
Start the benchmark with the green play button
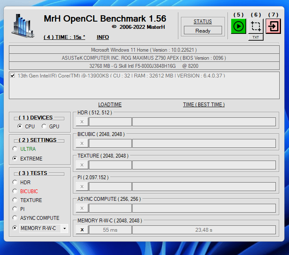pyautogui.click(x=238, y=26)
